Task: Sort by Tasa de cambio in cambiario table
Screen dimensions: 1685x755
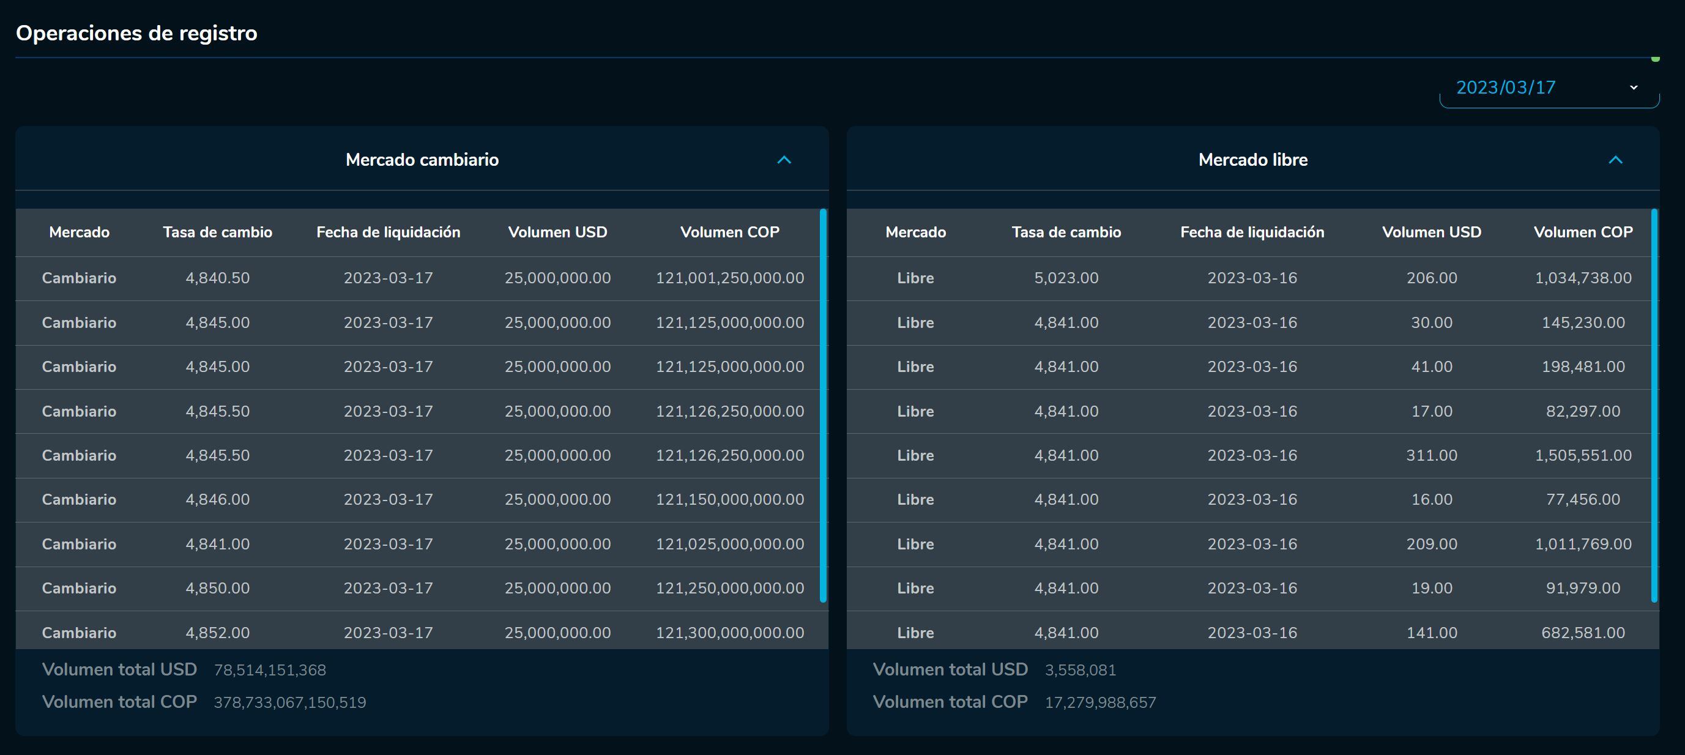Action: pos(217,232)
